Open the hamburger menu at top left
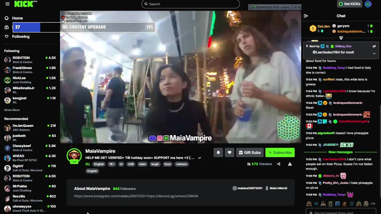Image resolution: width=381 pixels, height=214 pixels. tap(7, 4)
